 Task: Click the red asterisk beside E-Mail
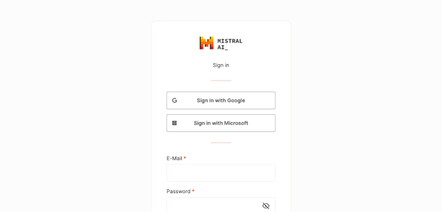(x=185, y=158)
